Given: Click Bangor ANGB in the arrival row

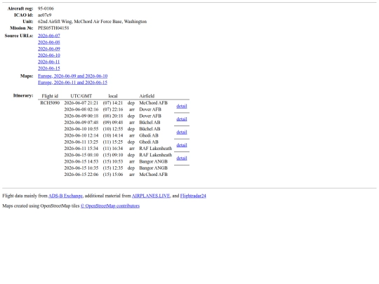Looking at the screenshot, I should pyautogui.click(x=153, y=161).
